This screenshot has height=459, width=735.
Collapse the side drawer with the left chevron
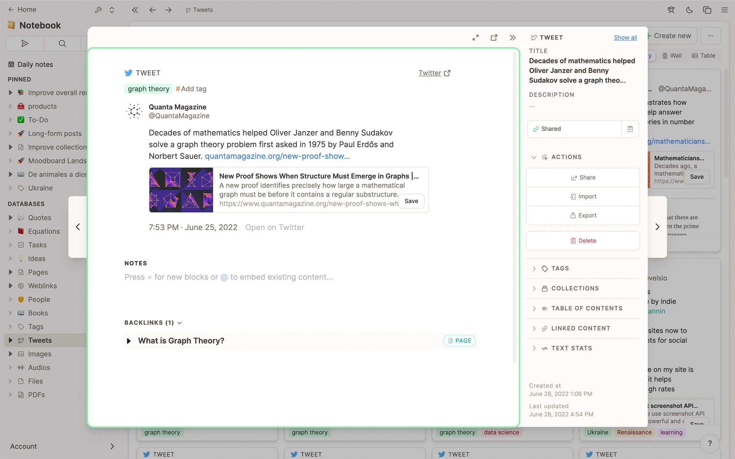tap(78, 227)
